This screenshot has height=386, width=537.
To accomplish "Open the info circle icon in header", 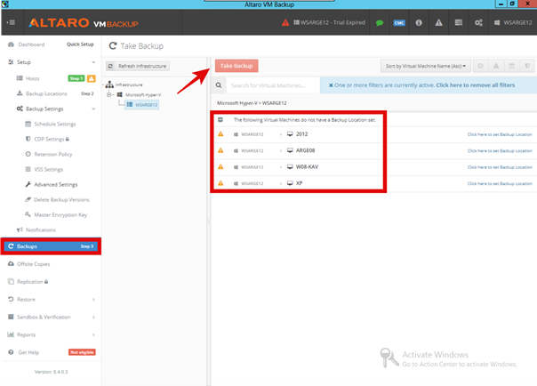I will 419,22.
